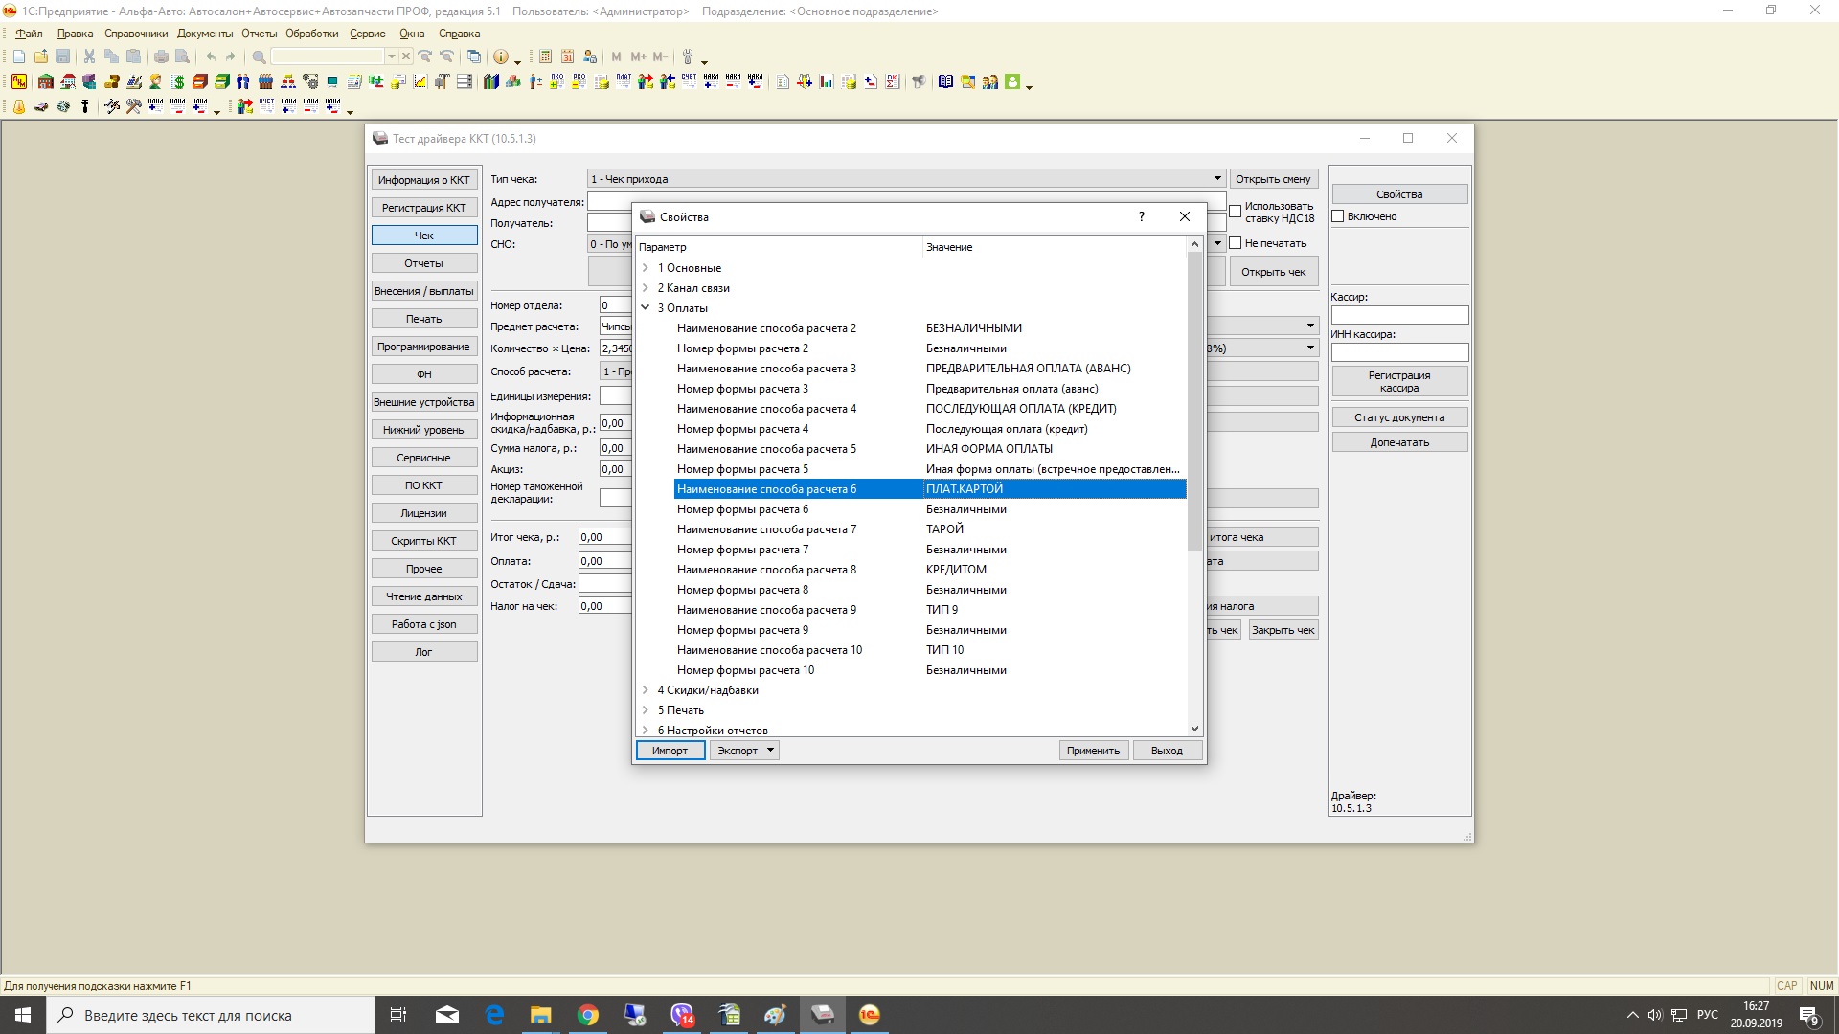Click the Выход button
This screenshot has width=1839, height=1034.
point(1167,751)
